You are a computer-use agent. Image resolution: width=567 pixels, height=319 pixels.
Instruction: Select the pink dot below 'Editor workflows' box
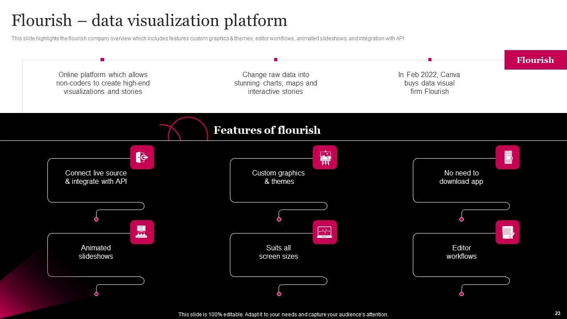pyautogui.click(x=462, y=294)
